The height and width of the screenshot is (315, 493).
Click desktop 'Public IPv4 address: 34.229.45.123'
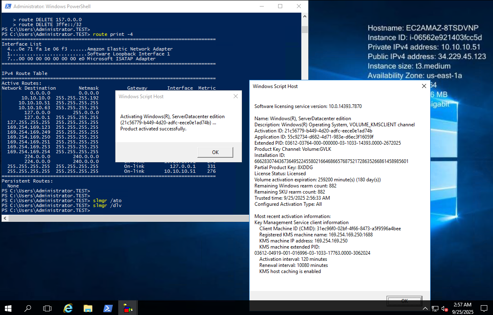(x=427, y=57)
